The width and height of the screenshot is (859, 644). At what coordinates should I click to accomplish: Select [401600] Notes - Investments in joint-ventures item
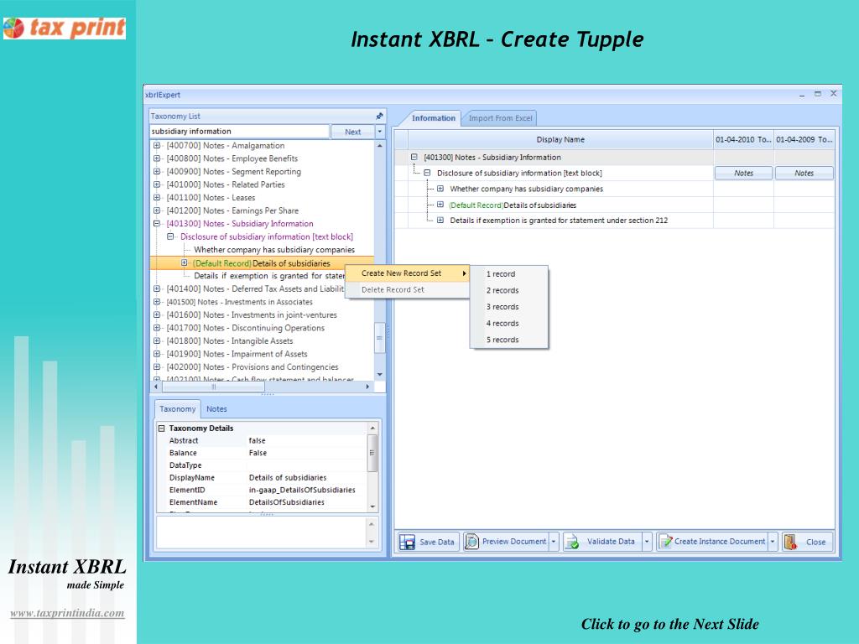[x=252, y=315]
